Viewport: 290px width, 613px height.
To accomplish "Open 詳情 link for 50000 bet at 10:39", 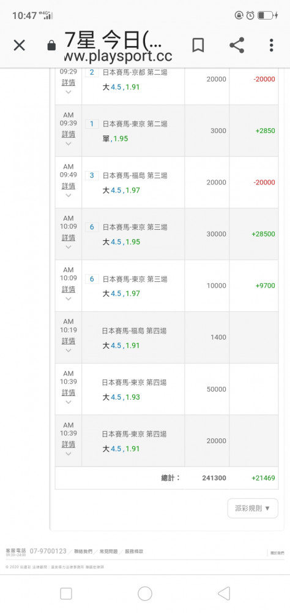I will (69, 392).
